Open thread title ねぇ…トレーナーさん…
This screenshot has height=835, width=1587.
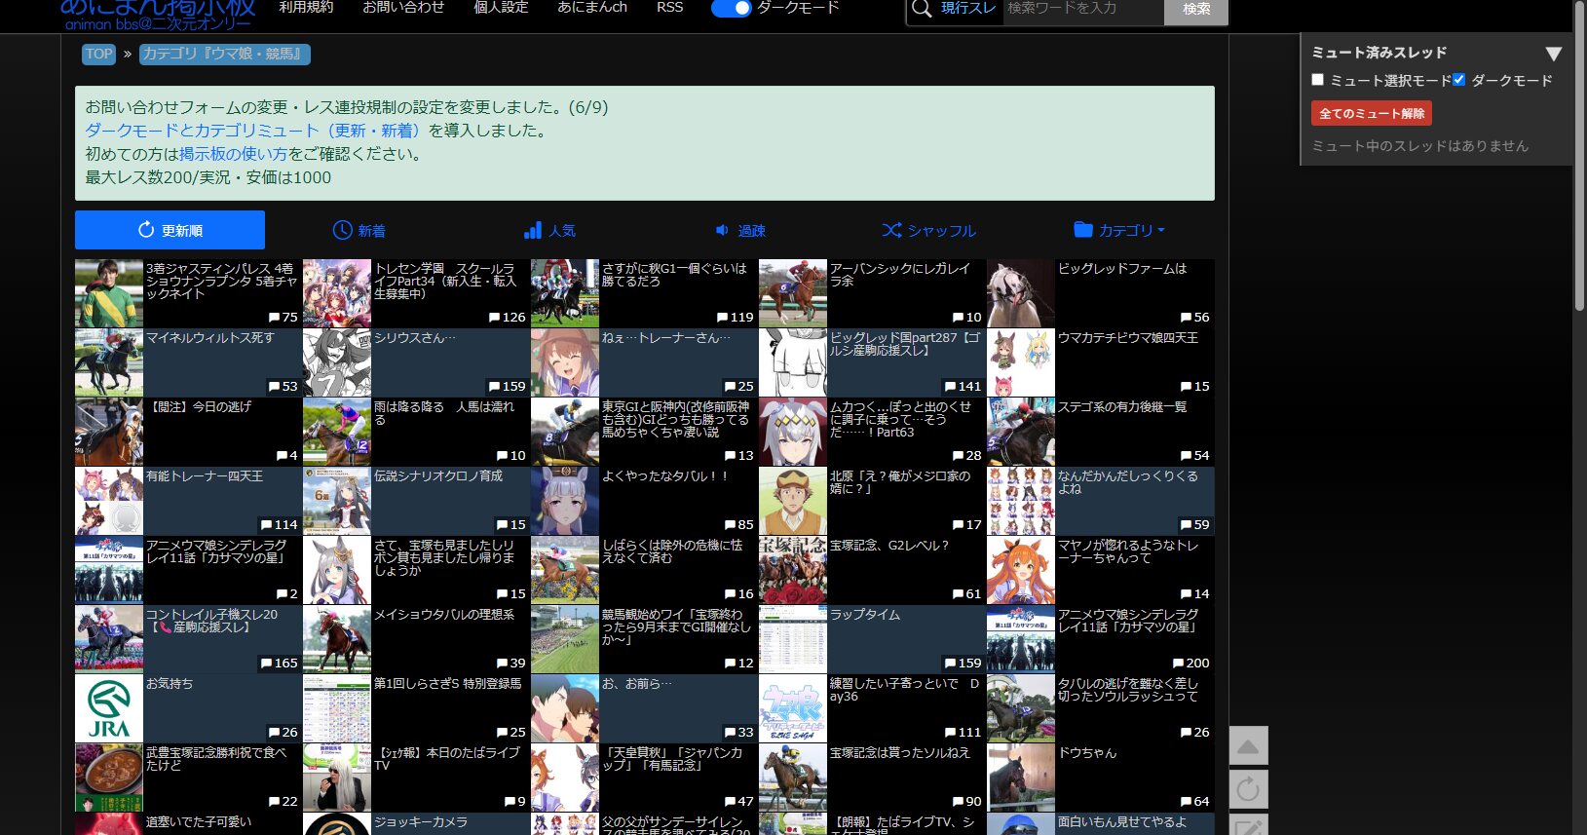coord(665,338)
